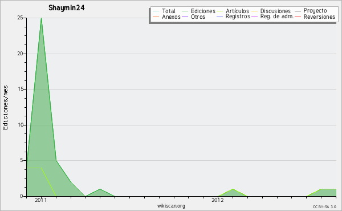
Task: Select the Otros legend entry
Action: point(198,17)
